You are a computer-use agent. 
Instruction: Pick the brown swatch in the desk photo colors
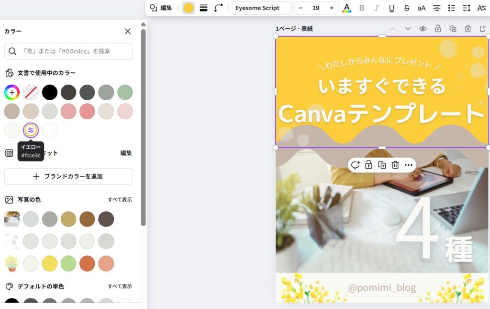point(87,219)
